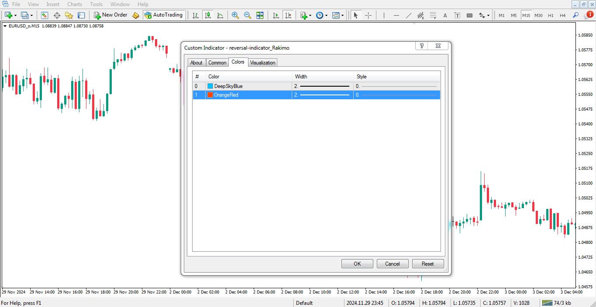
Task: Toggle the chart auto scroll icon
Action: (276, 15)
